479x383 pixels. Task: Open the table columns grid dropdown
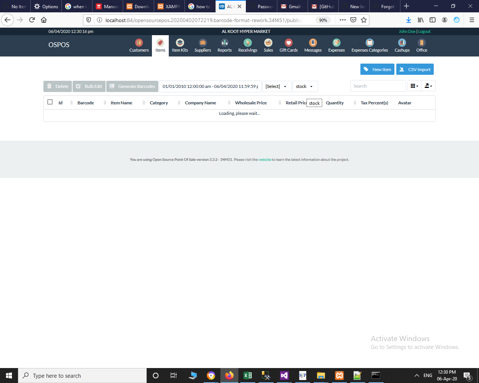414,86
